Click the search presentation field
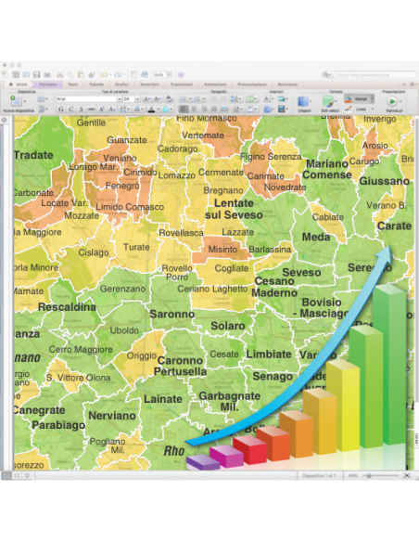 pyautogui.click(x=375, y=74)
